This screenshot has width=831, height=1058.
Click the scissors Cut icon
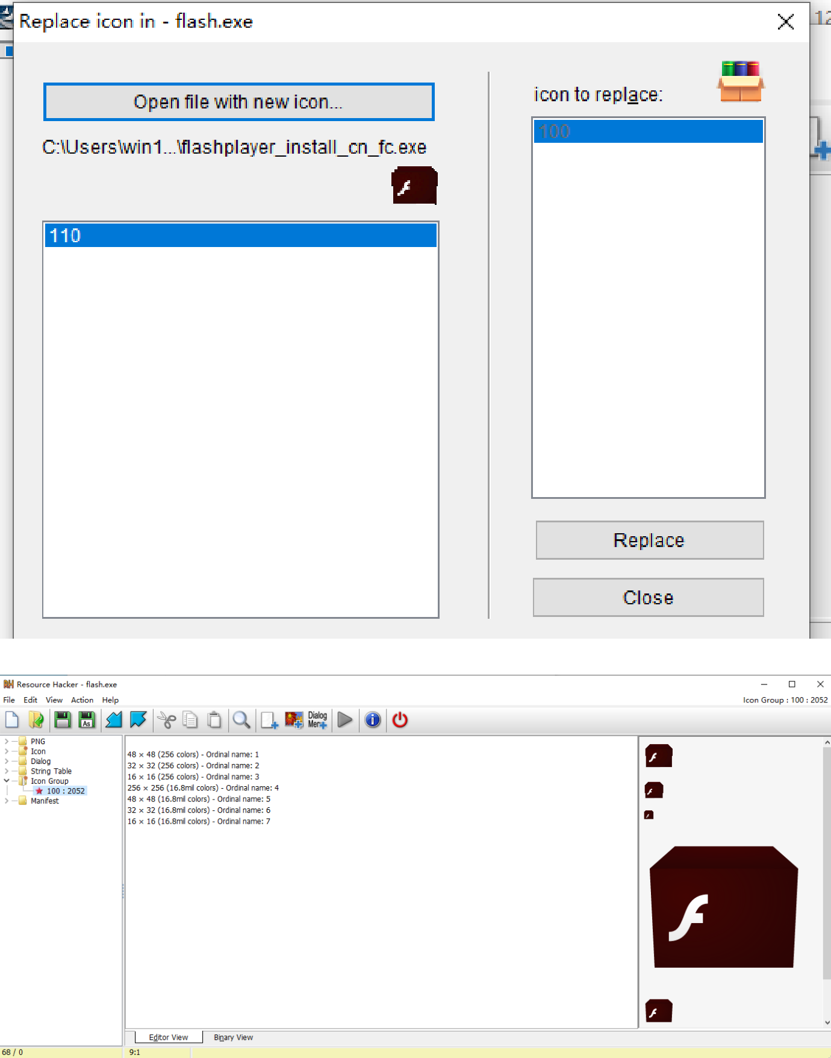click(x=166, y=719)
